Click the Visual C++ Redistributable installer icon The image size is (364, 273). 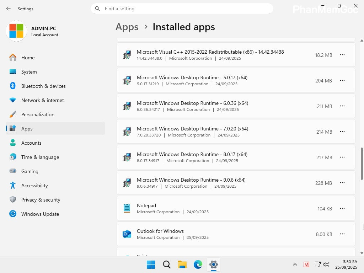tap(127, 55)
